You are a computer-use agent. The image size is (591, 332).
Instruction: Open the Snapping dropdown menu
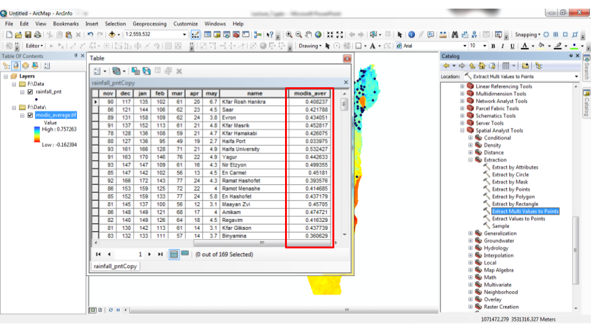(x=528, y=34)
